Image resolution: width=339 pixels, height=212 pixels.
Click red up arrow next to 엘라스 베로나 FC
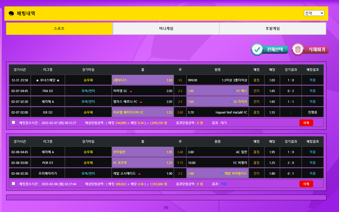[x=141, y=102]
